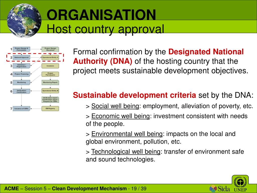This screenshot has height=193, width=257.
Task: Click the 'Project Financing' flowchart box
Action: tap(22, 74)
